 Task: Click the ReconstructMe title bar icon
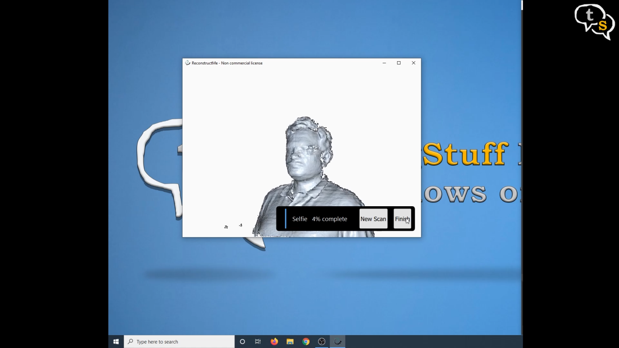click(187, 63)
